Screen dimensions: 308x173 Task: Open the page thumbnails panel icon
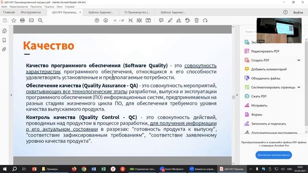tap(4, 31)
